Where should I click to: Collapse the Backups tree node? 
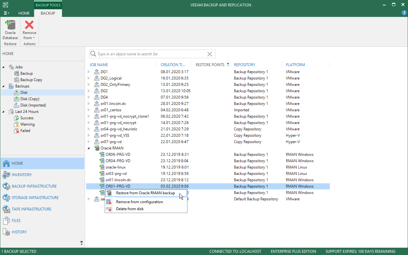click(x=4, y=86)
